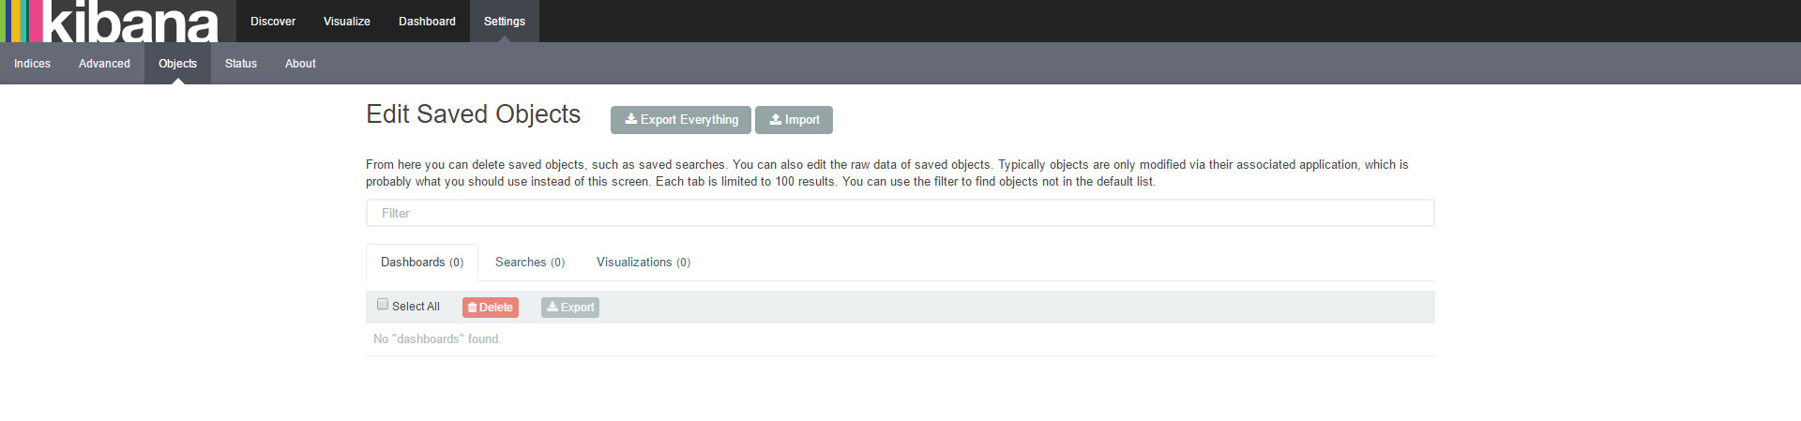
Task: Select the Objects settings tab
Action: [177, 64]
